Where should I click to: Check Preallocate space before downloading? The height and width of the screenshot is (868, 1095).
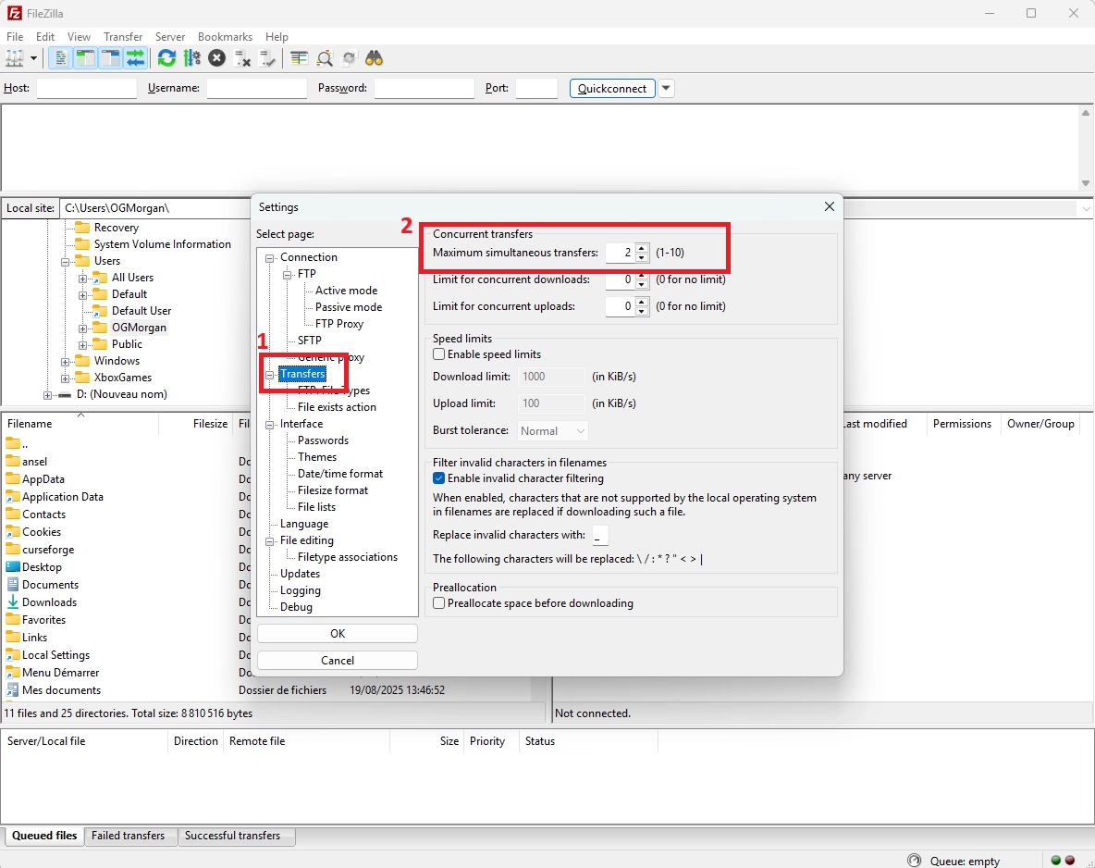point(438,603)
